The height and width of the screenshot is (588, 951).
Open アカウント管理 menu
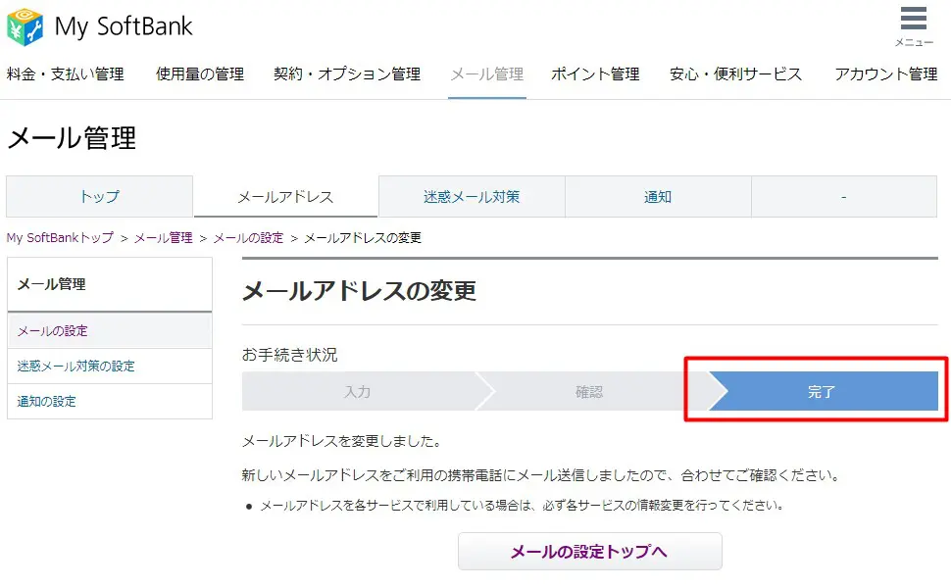click(886, 74)
